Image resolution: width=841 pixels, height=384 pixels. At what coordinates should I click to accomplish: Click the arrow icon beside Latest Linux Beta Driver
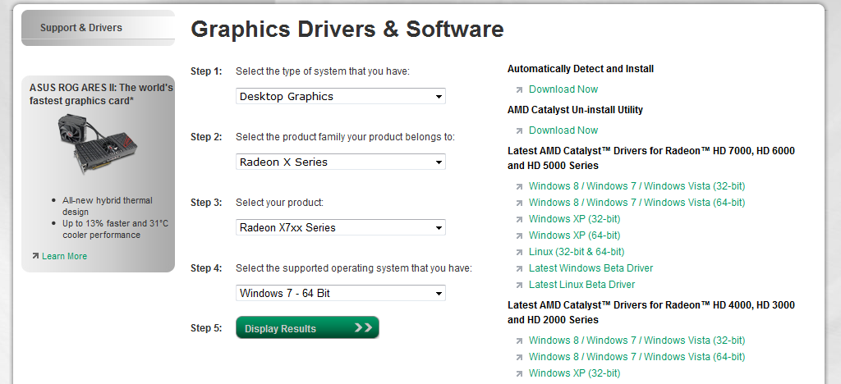pos(519,285)
